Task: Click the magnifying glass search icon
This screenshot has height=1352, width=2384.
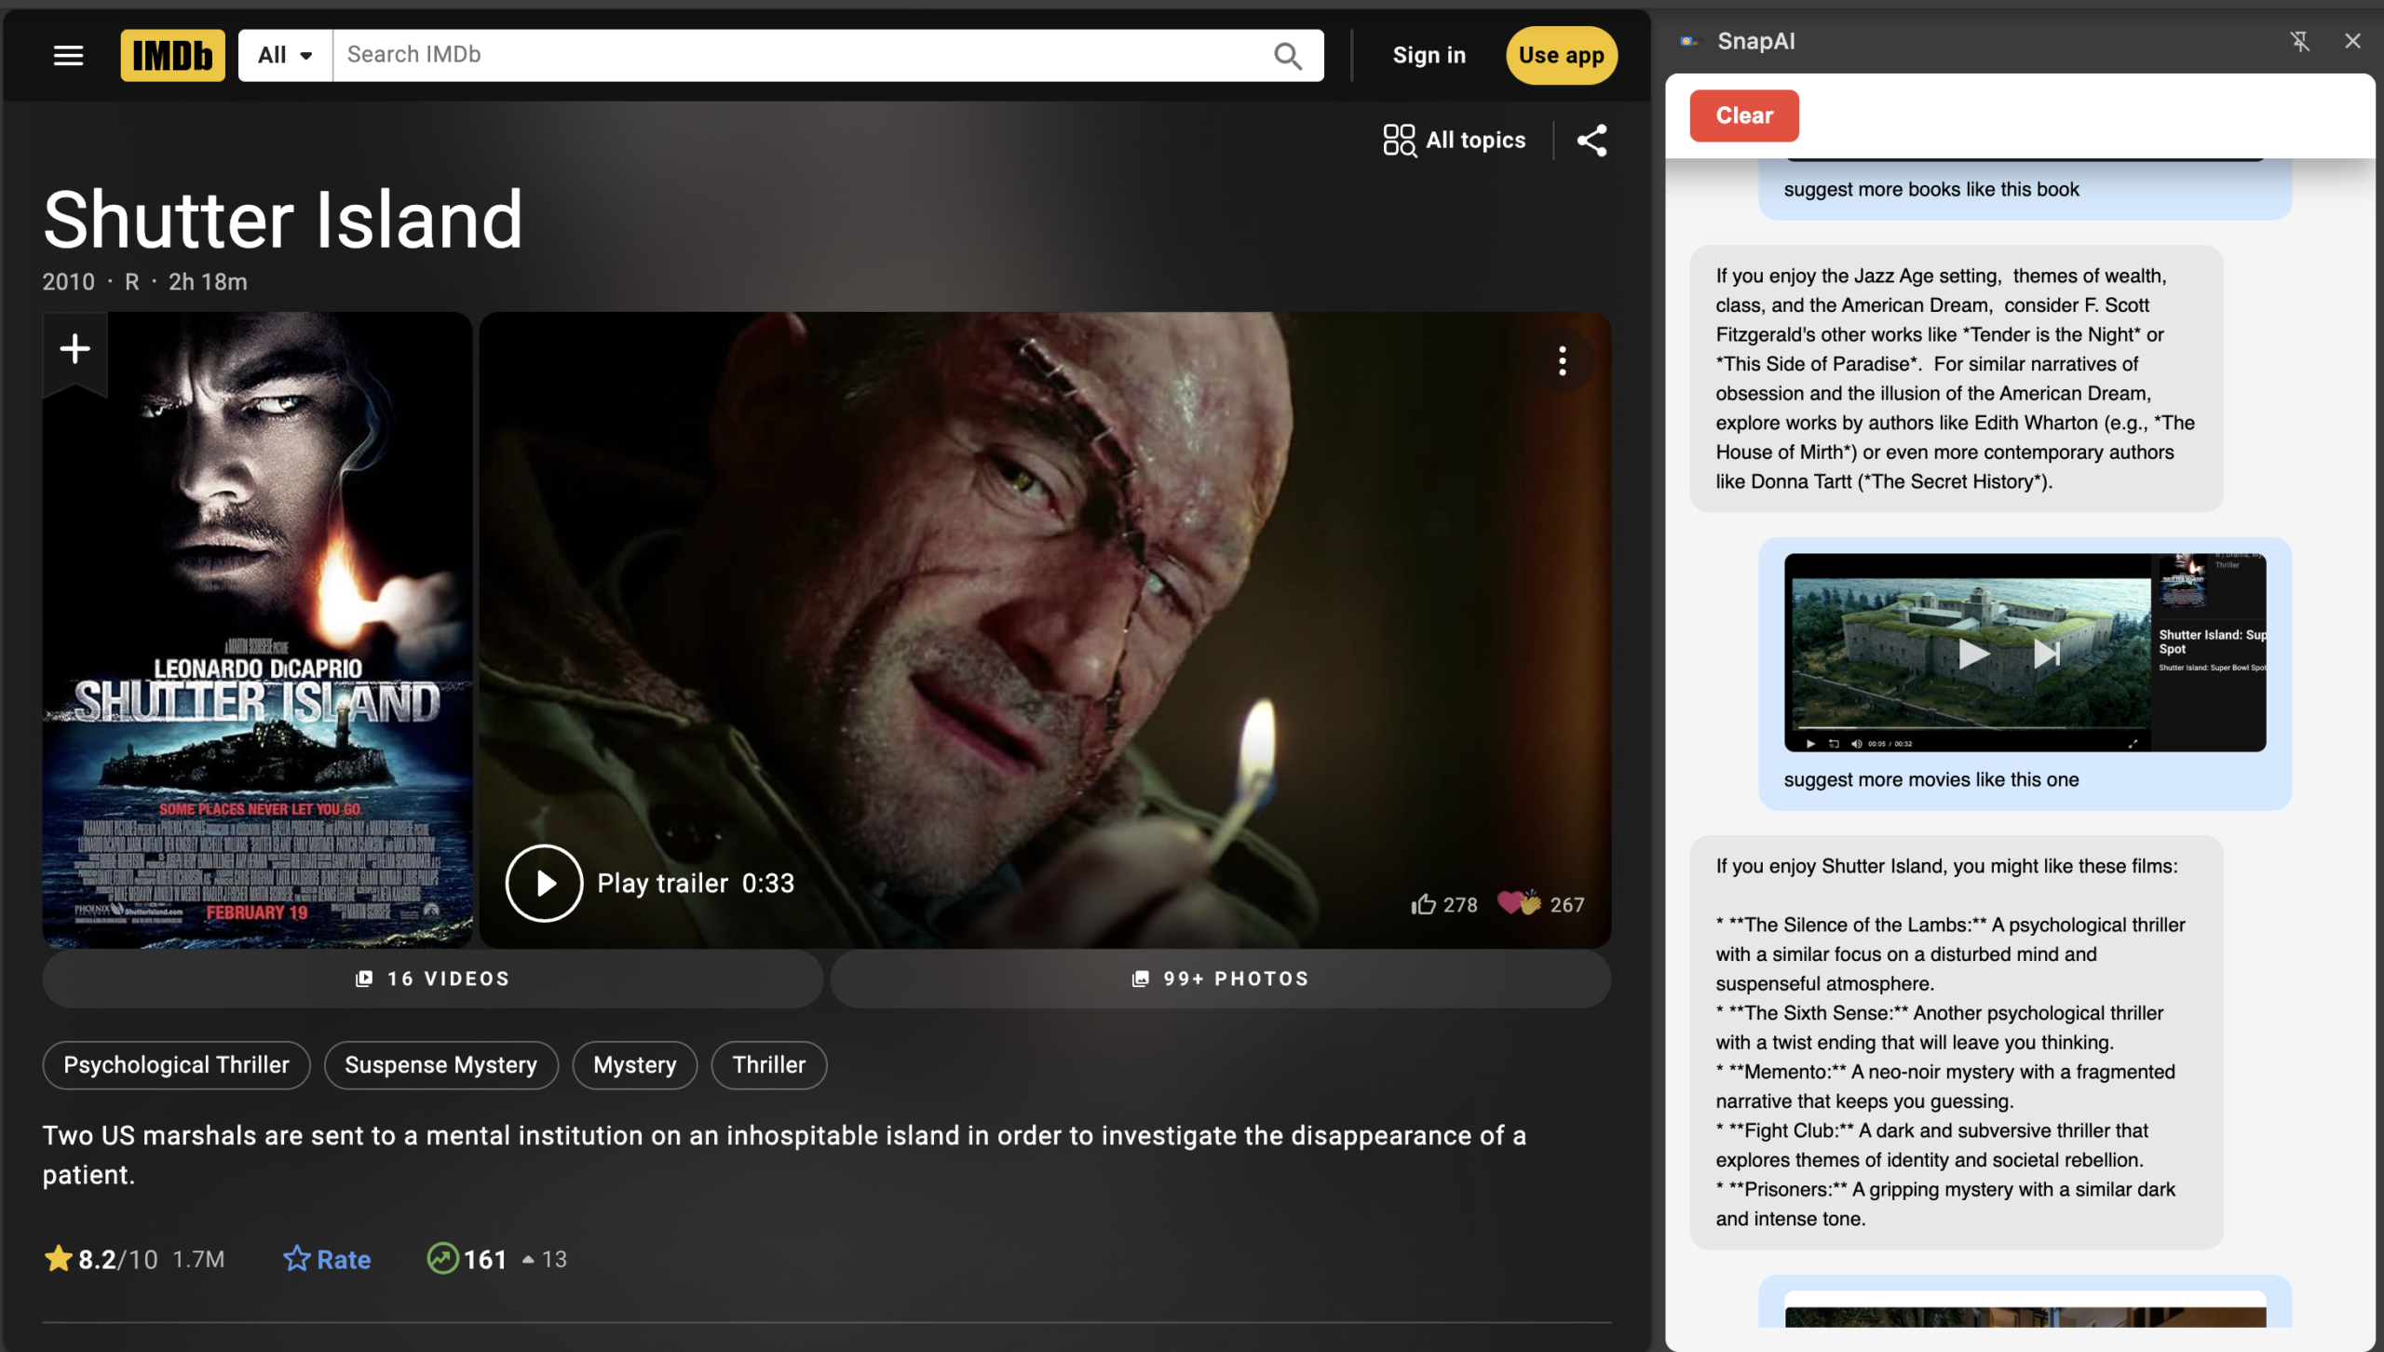Action: [1288, 56]
